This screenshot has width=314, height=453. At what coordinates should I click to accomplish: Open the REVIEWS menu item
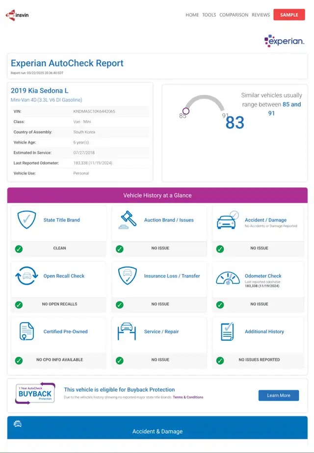261,15
